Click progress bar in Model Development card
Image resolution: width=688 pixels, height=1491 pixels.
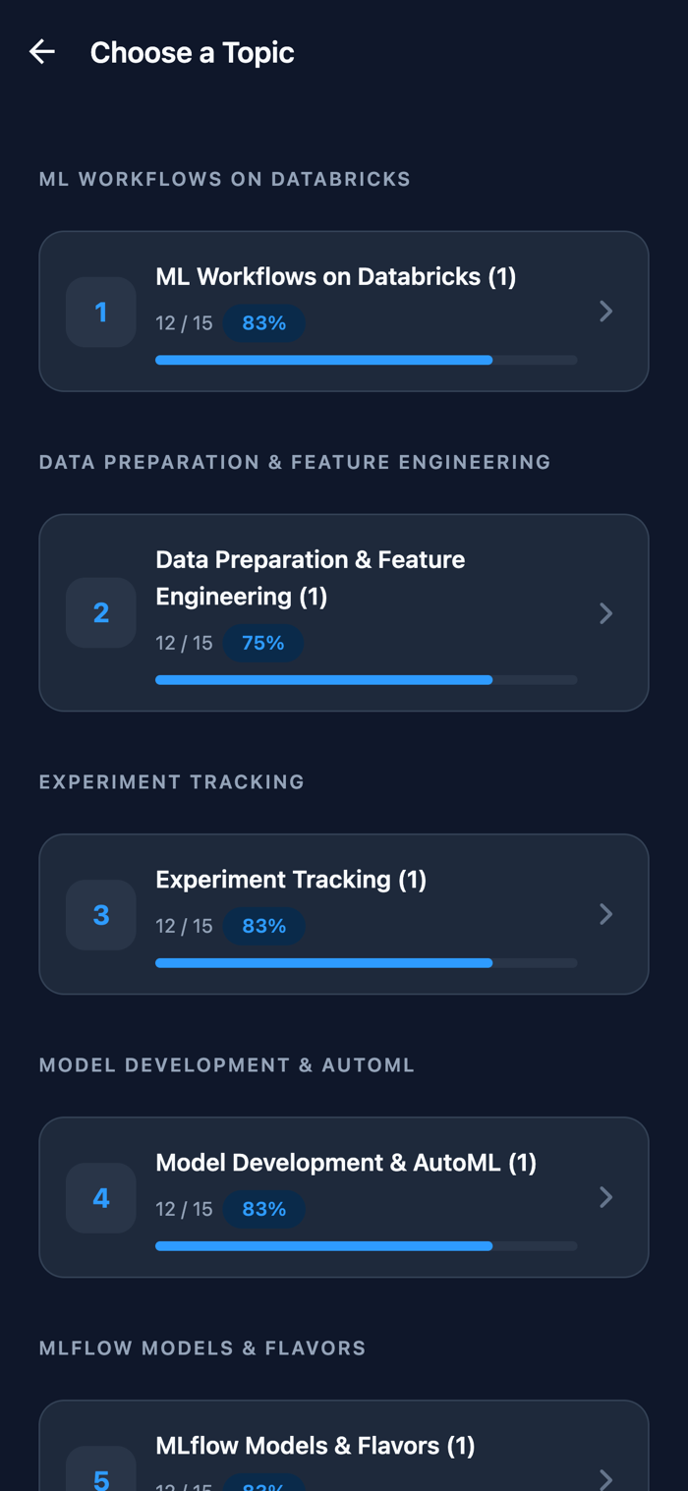[366, 1246]
